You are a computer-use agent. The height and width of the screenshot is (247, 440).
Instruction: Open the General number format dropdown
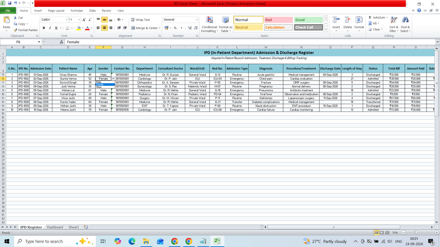[x=197, y=20]
